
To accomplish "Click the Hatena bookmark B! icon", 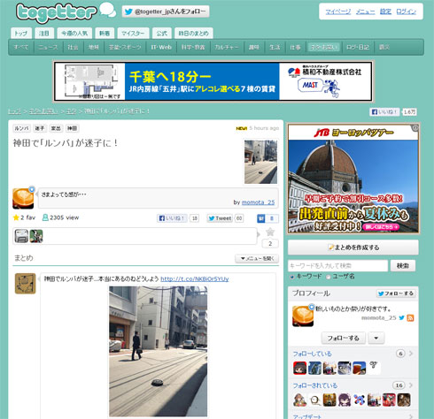I will click(x=261, y=218).
